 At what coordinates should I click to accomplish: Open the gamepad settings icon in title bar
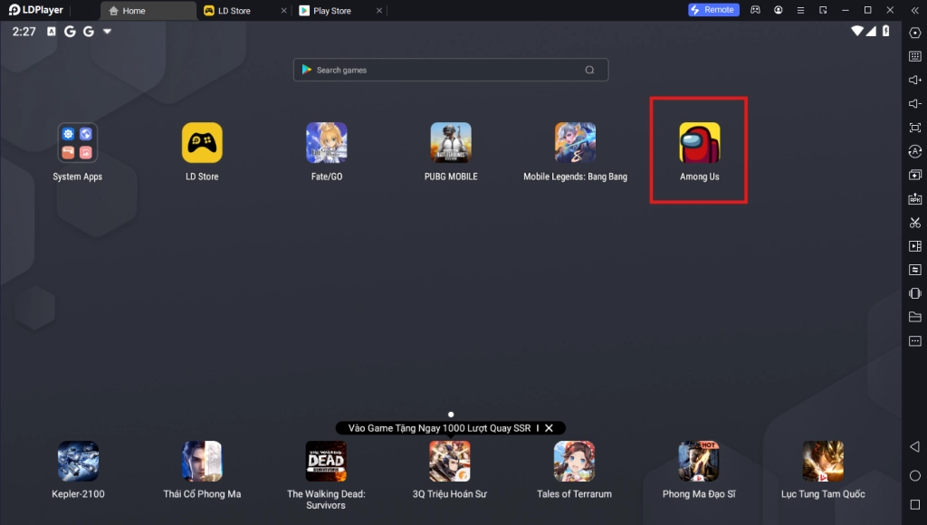[756, 10]
